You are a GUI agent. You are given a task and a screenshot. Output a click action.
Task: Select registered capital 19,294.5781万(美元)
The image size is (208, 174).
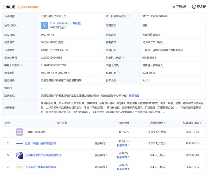[x=53, y=42]
